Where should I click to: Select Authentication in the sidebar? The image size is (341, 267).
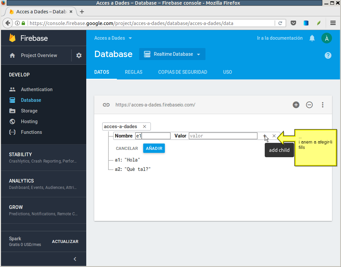37,89
